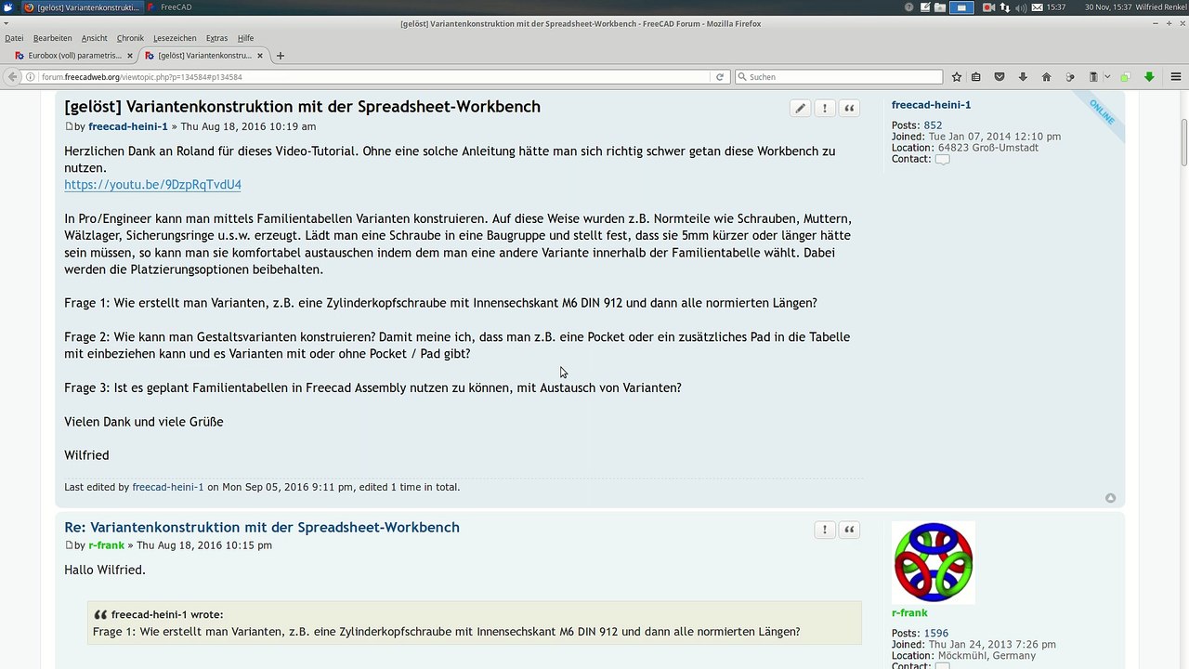Image resolution: width=1189 pixels, height=669 pixels.
Task: Click the developer tools icon next to the home icon
Action: pos(1070,77)
